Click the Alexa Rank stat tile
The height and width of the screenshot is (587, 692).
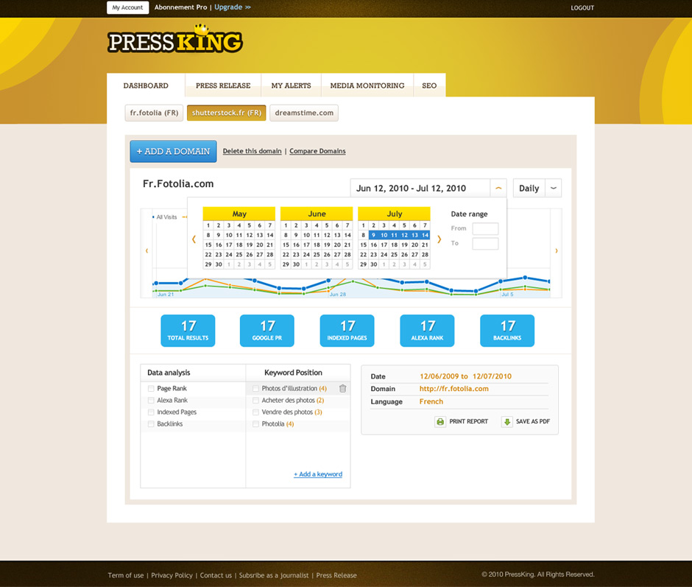[x=427, y=331]
